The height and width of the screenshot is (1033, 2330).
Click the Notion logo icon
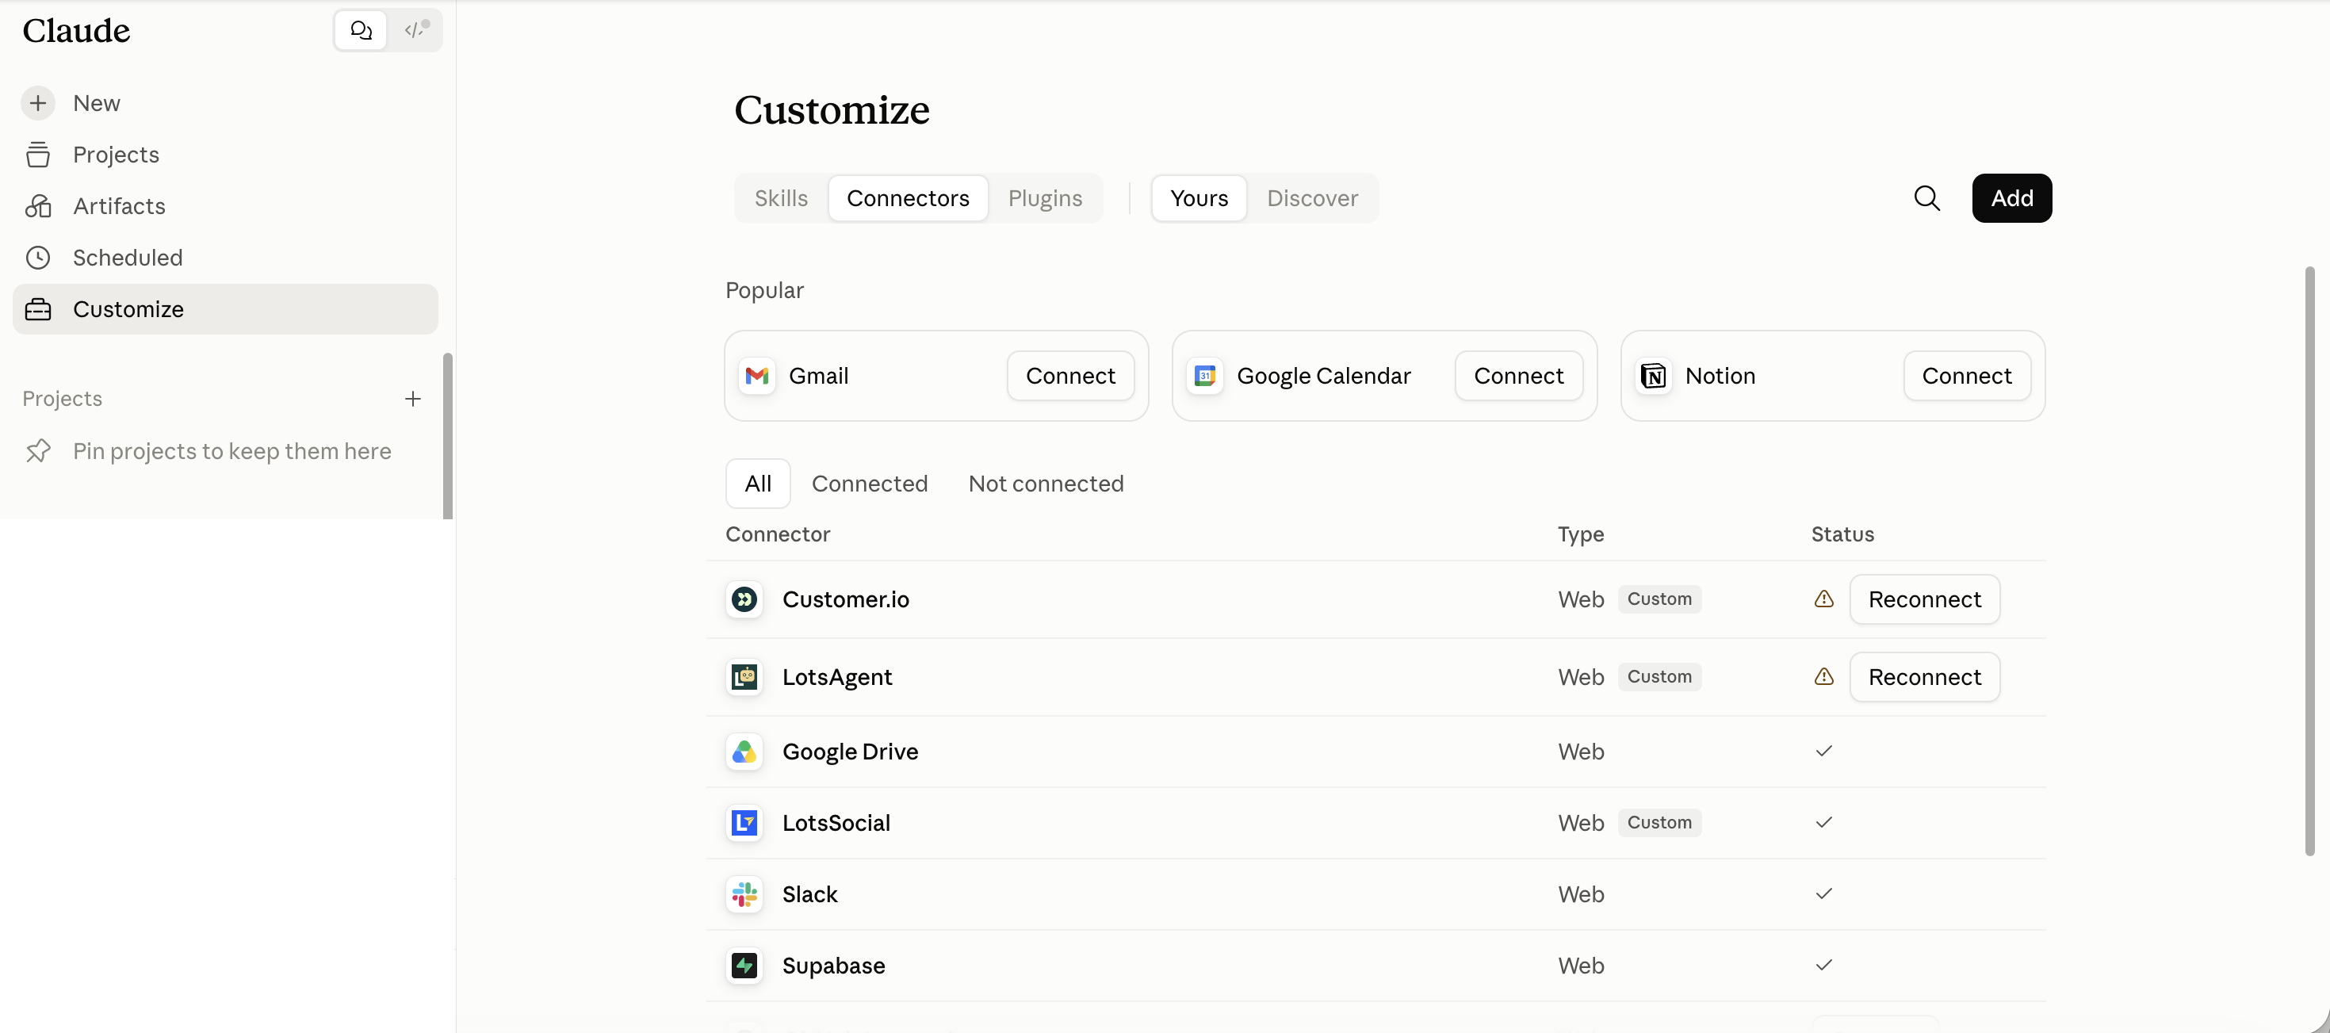pos(1654,376)
